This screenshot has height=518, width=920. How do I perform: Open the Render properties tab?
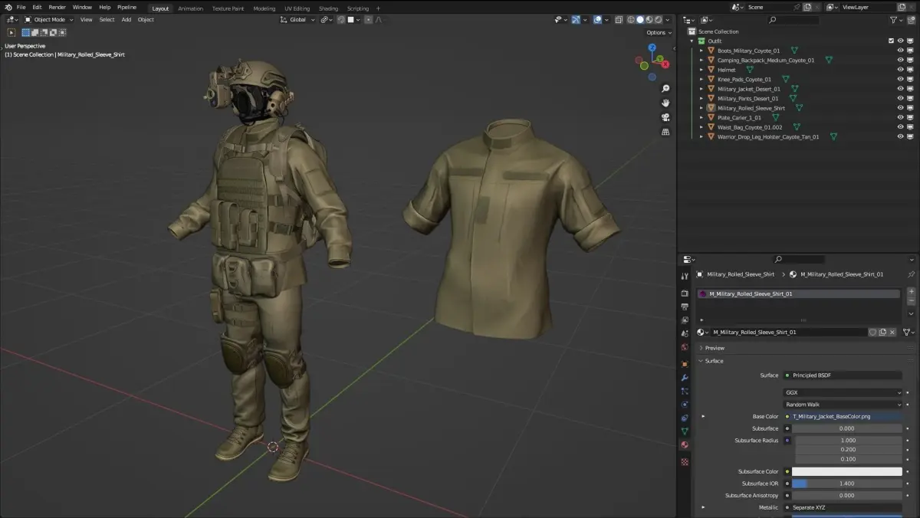coord(685,293)
